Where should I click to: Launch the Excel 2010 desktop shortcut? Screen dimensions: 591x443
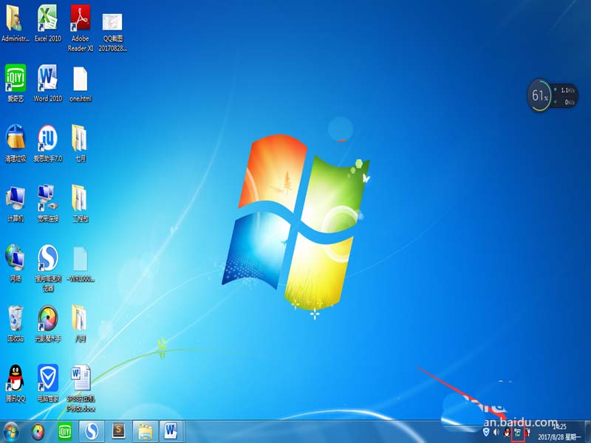[47, 23]
